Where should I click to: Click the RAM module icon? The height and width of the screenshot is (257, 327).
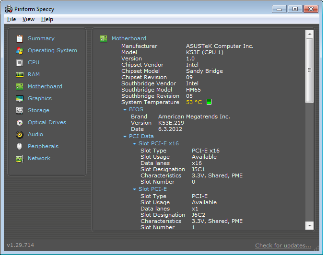pyautogui.click(x=20, y=75)
